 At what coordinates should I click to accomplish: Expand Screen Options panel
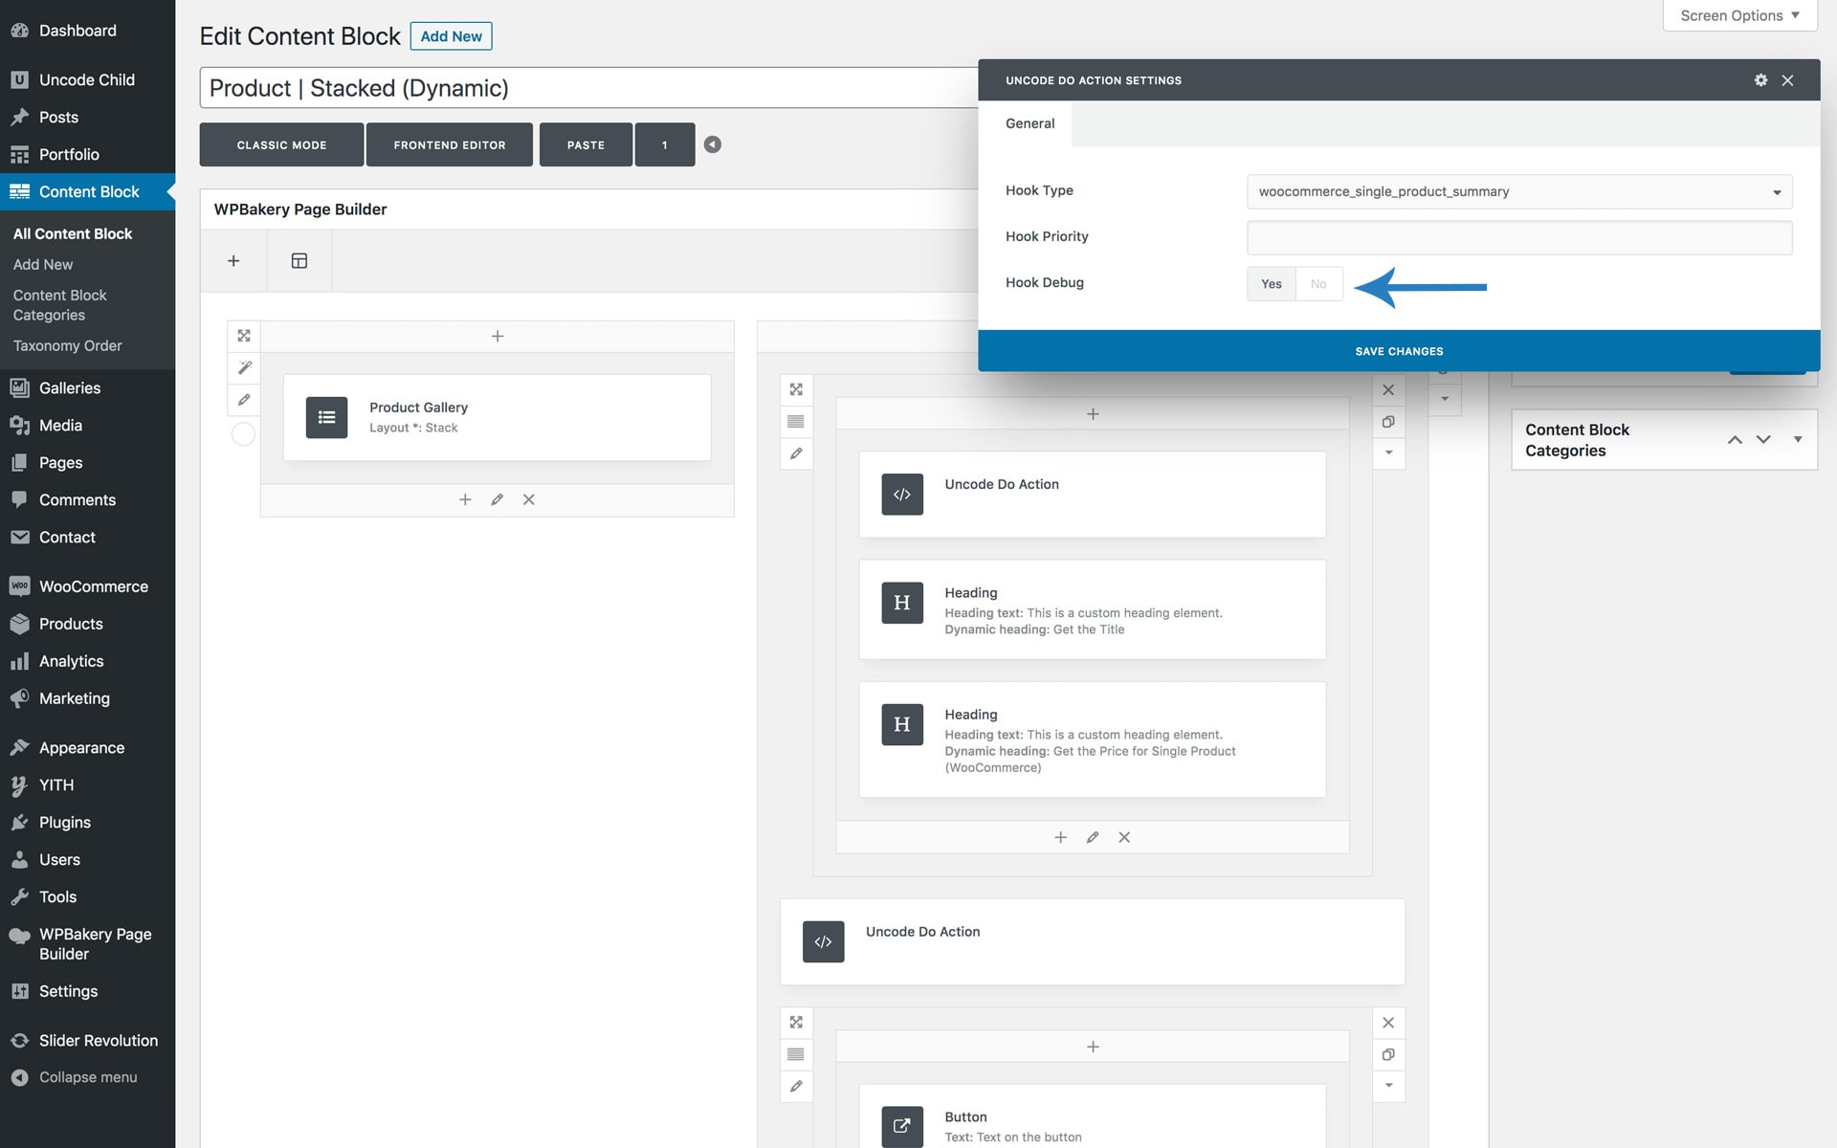point(1739,15)
